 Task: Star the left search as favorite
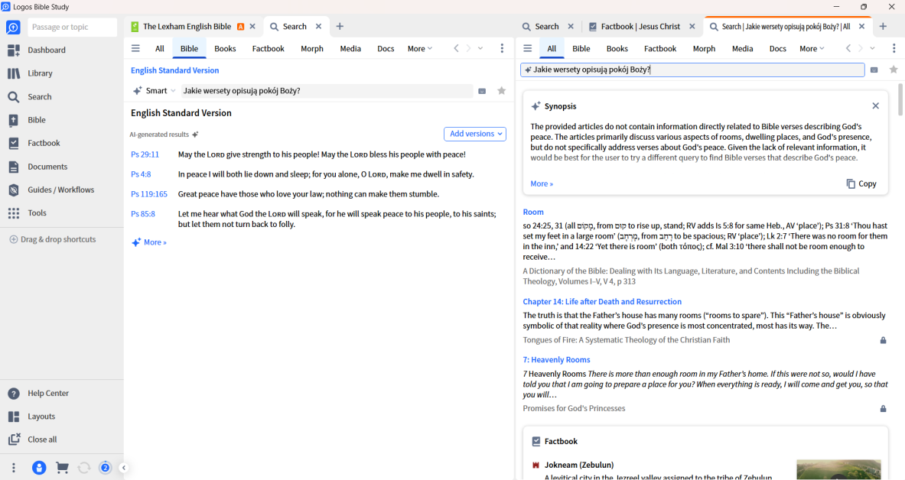[x=502, y=91]
